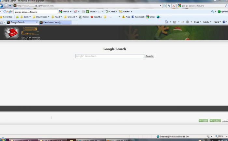Click the Google toolbar Check spelling button

111,12
